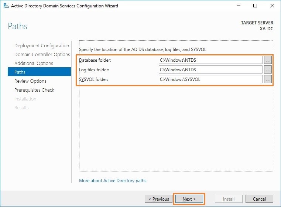Click the SYSVOL folder path field
281x208 pixels.
point(210,79)
